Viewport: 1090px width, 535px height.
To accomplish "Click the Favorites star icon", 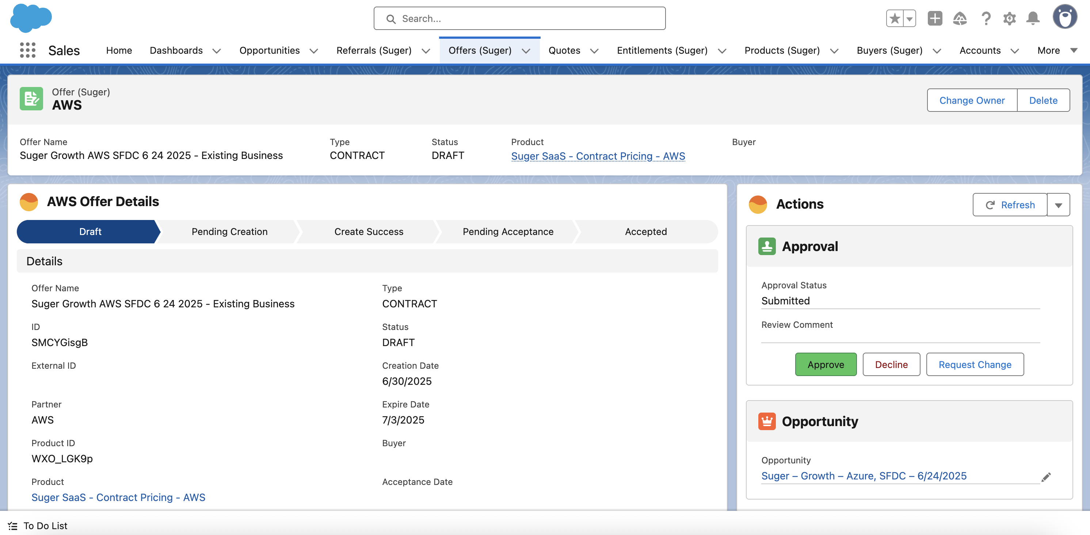I will (895, 19).
